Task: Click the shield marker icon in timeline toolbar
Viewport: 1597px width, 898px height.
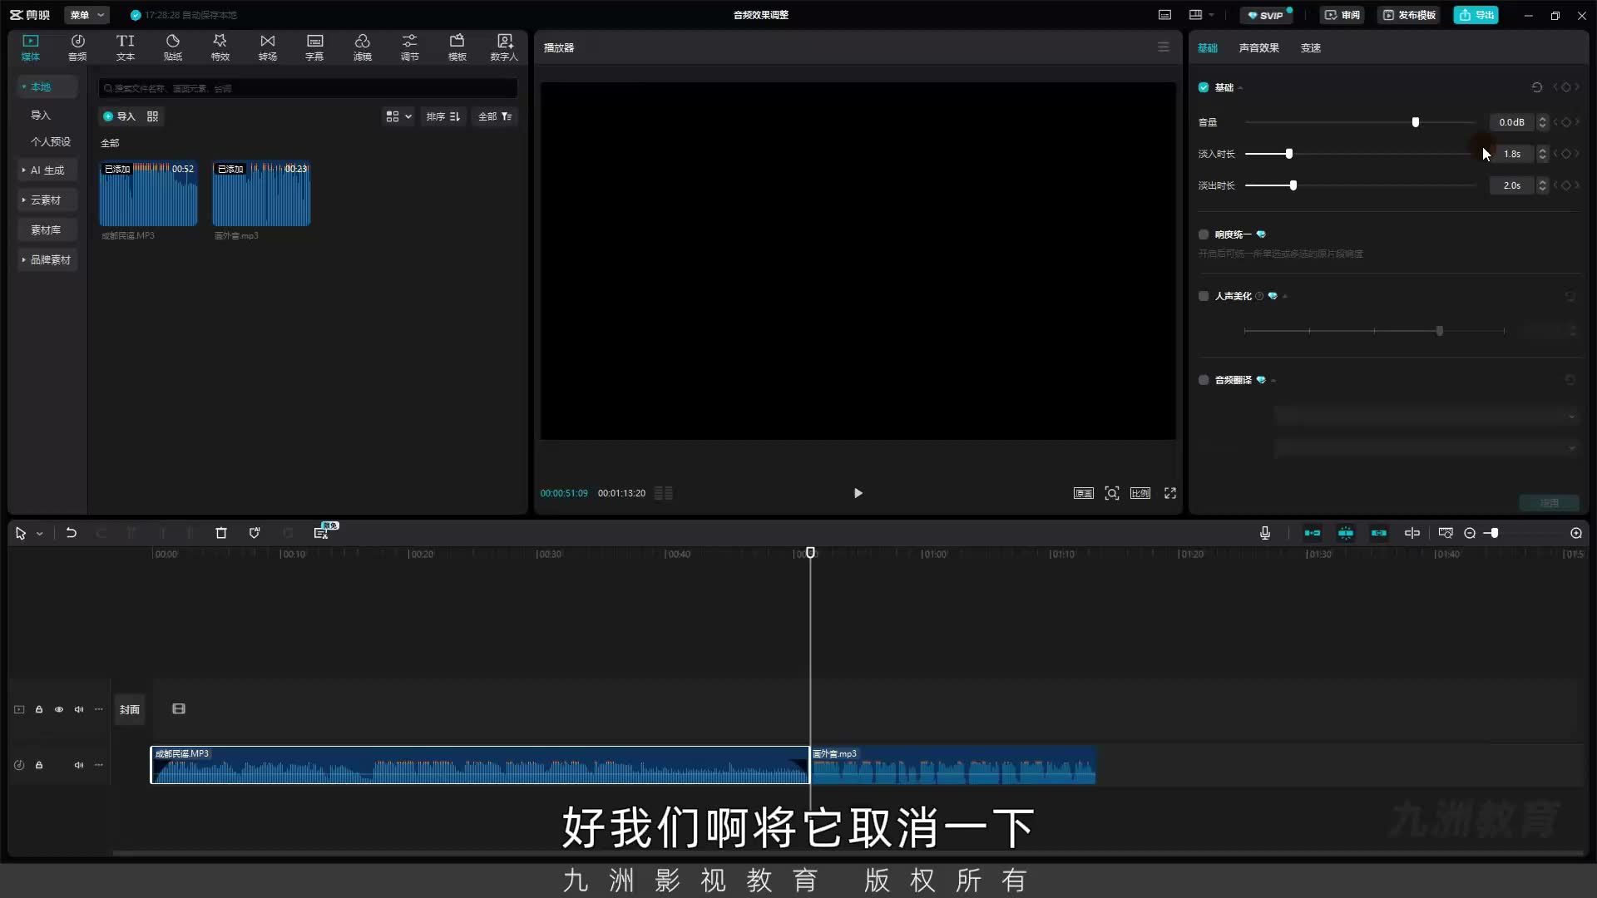Action: tap(255, 533)
